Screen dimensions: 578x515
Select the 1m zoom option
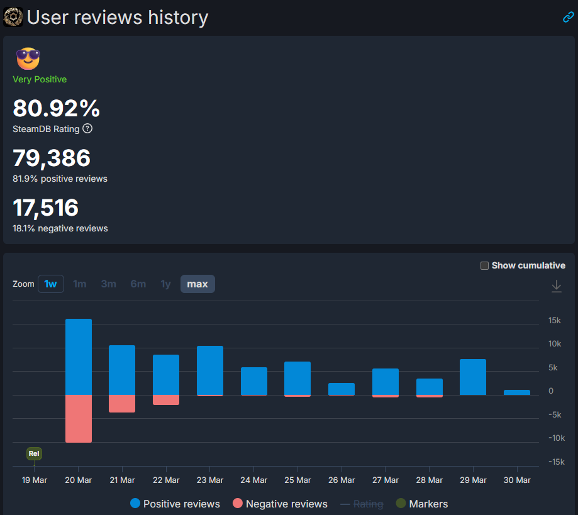pyautogui.click(x=80, y=284)
